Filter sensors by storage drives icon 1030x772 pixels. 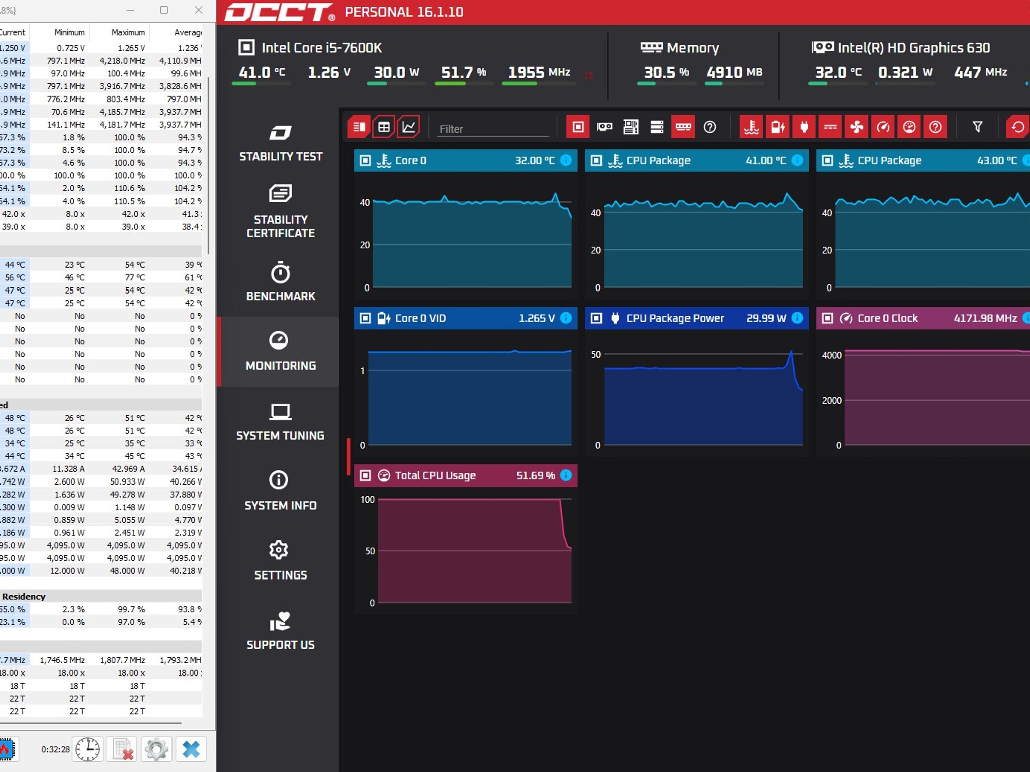[657, 127]
